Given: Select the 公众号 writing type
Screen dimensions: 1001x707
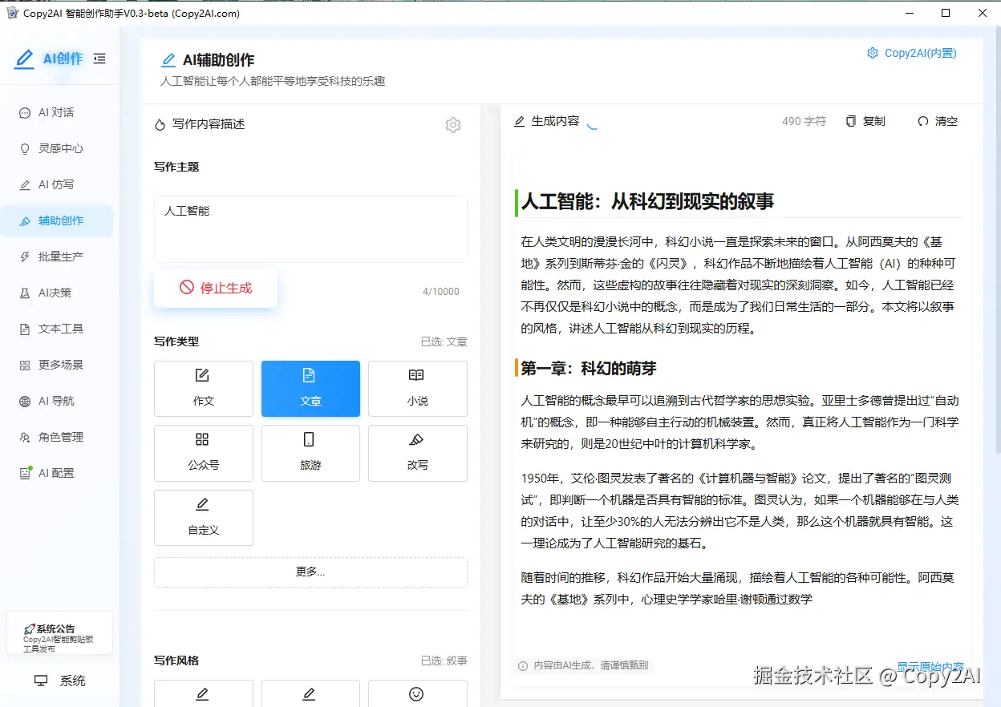Looking at the screenshot, I should pyautogui.click(x=204, y=453).
